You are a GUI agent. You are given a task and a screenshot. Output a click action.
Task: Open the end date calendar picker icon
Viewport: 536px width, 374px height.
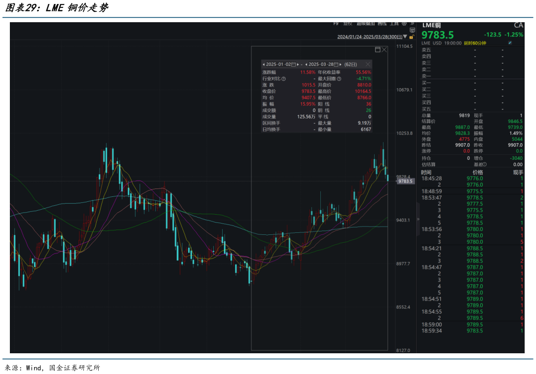337,64
